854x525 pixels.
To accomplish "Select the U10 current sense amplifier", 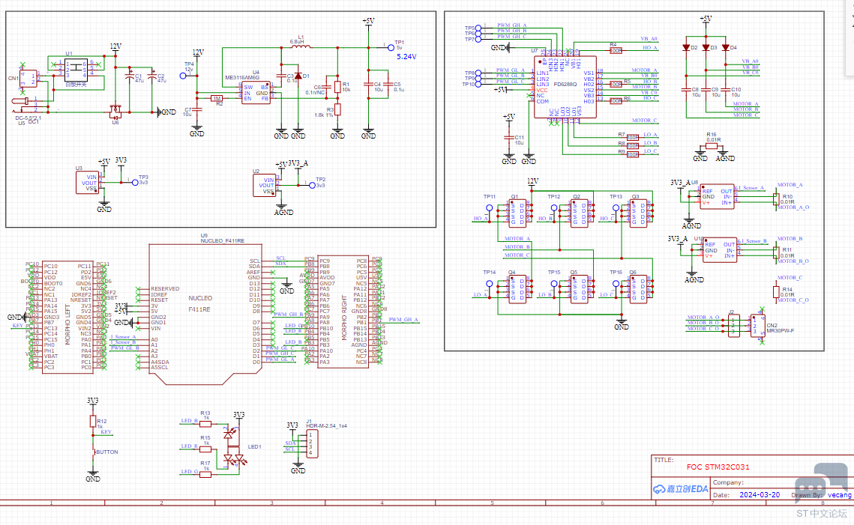I will pyautogui.click(x=720, y=249).
